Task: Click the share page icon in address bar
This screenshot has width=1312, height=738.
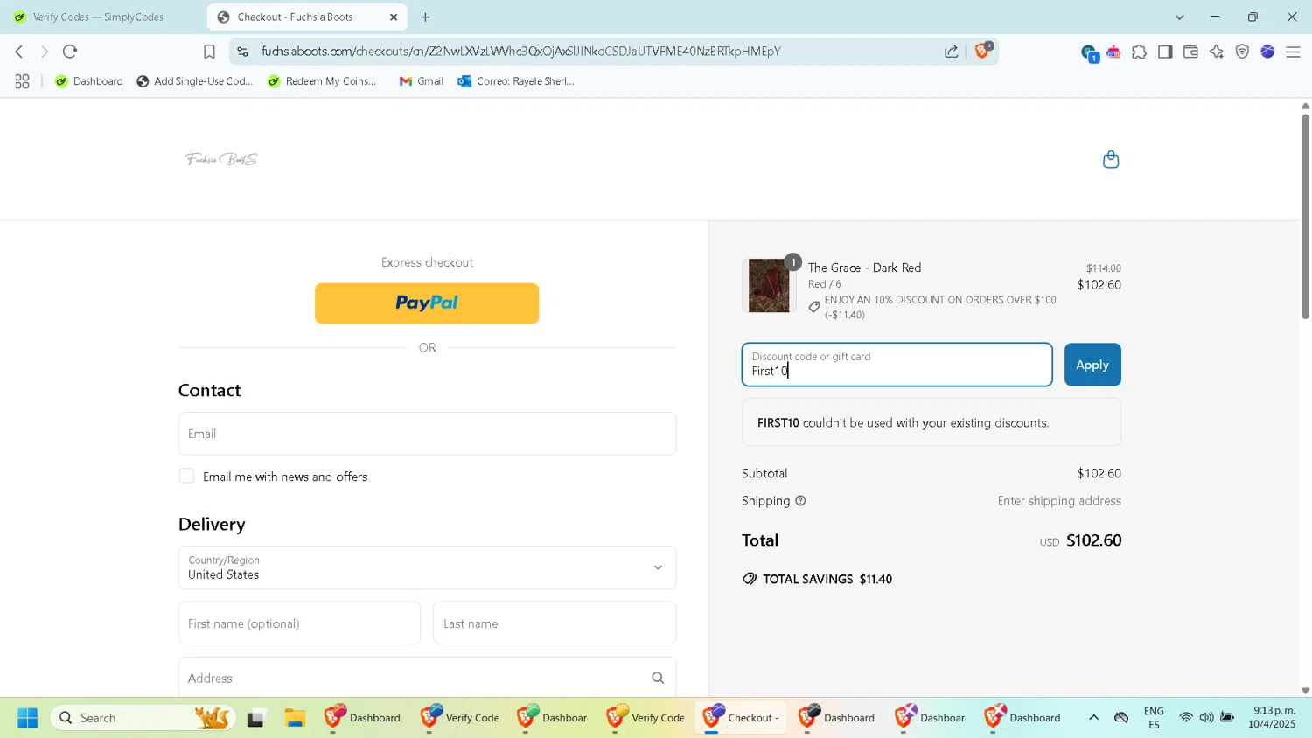Action: tap(952, 52)
